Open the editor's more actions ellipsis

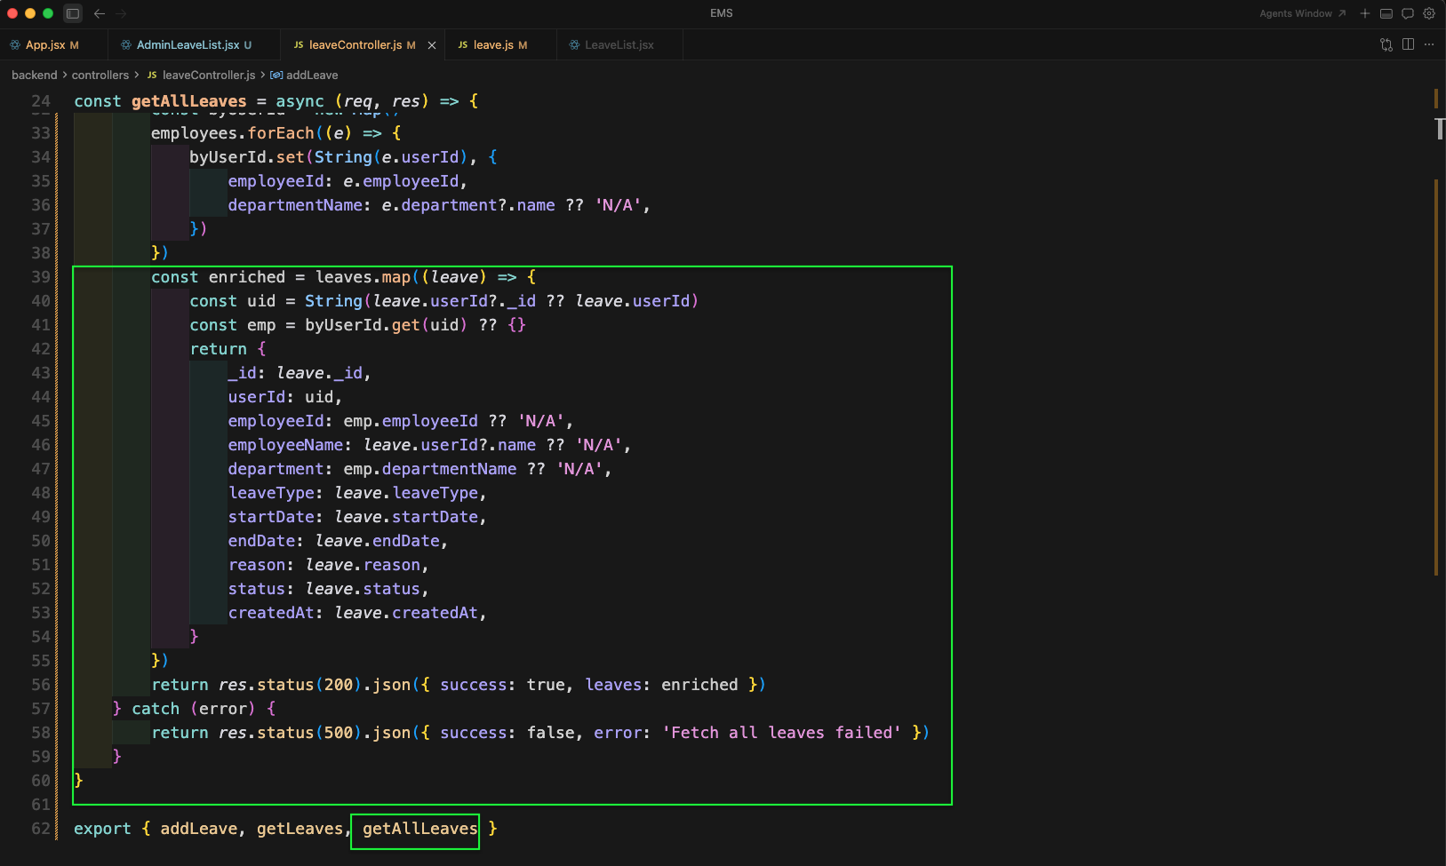tap(1429, 44)
